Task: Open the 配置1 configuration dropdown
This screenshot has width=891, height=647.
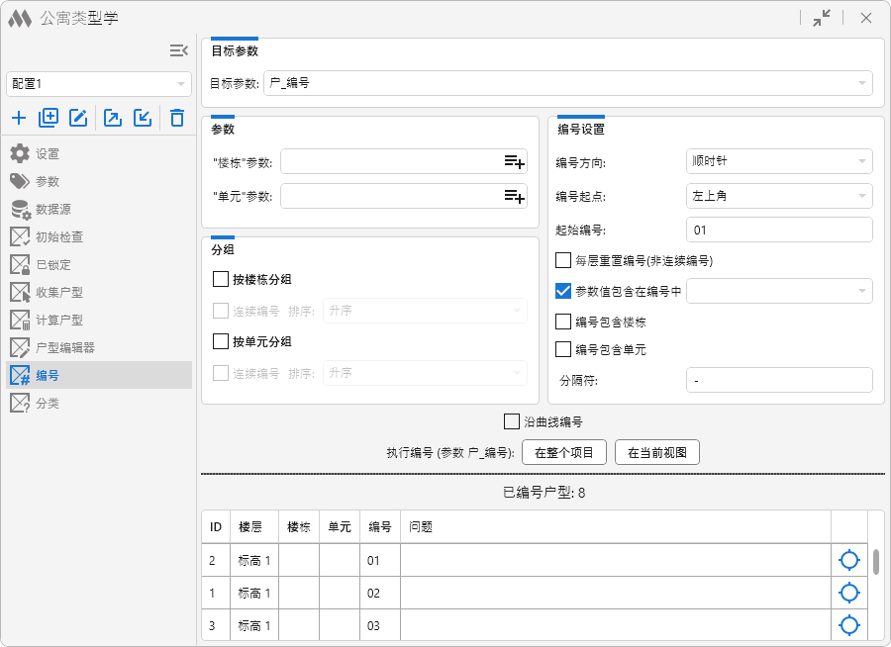Action: pos(97,84)
